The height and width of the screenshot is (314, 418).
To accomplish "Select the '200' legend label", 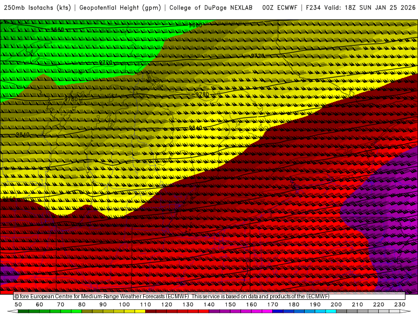I will (x=336, y=305).
